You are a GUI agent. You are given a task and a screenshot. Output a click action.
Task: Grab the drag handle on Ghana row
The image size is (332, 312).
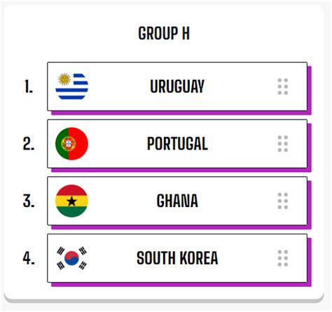click(x=283, y=201)
